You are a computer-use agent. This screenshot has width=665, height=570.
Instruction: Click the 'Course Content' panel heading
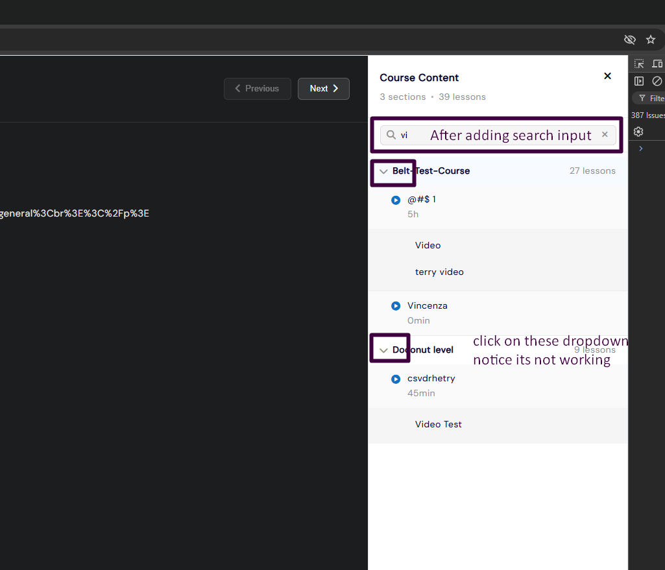[419, 78]
